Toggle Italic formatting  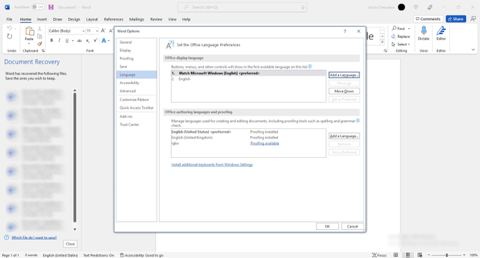tap(59, 41)
